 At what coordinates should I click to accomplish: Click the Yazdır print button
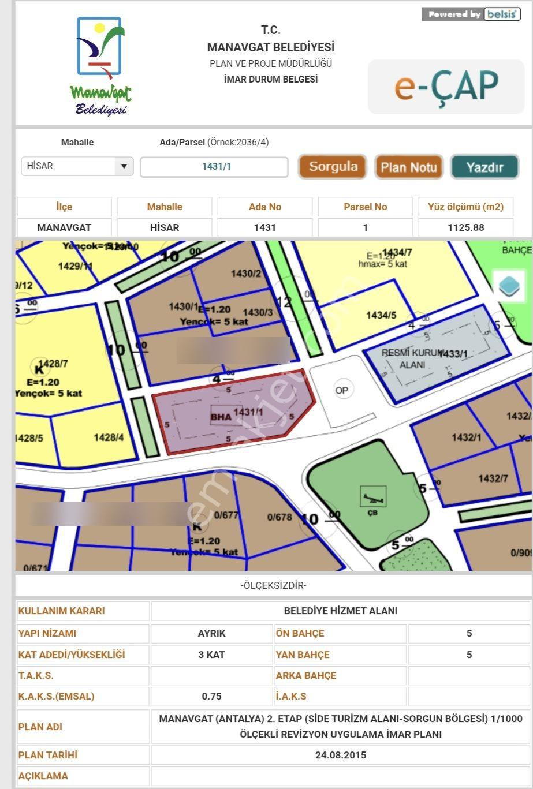484,167
